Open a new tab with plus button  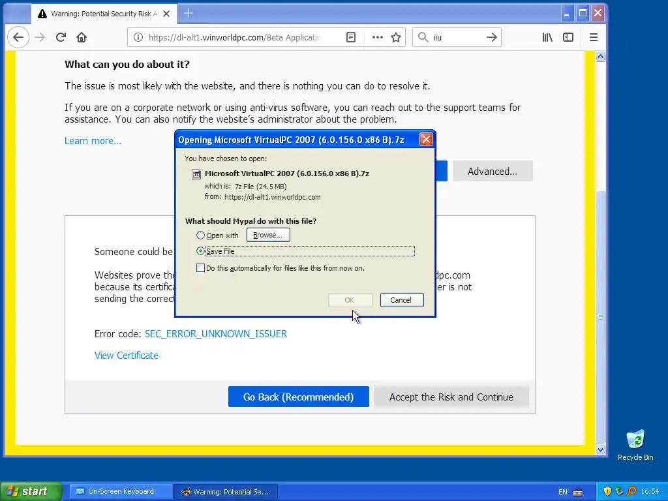[x=189, y=14]
